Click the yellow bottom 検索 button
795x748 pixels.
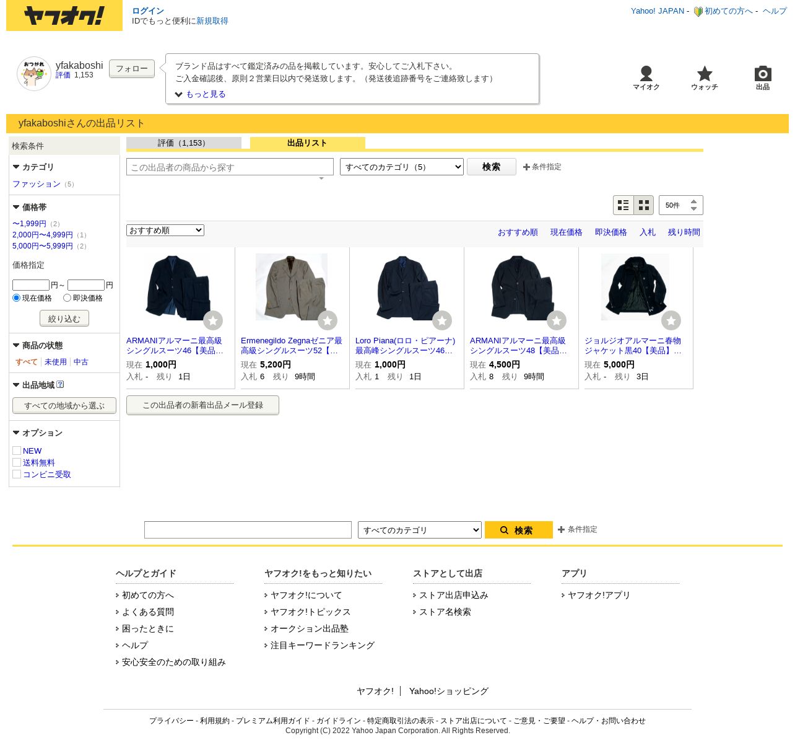tap(519, 530)
